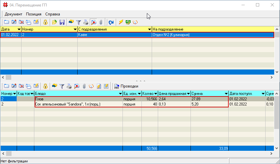This screenshot has width=280, height=164.
Task: Open the Справка menu
Action: click(x=52, y=14)
